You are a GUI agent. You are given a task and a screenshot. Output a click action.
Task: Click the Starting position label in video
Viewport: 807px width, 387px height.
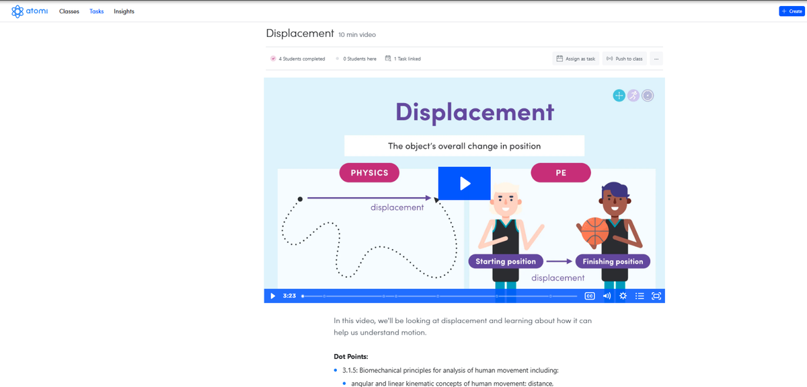pyautogui.click(x=506, y=261)
